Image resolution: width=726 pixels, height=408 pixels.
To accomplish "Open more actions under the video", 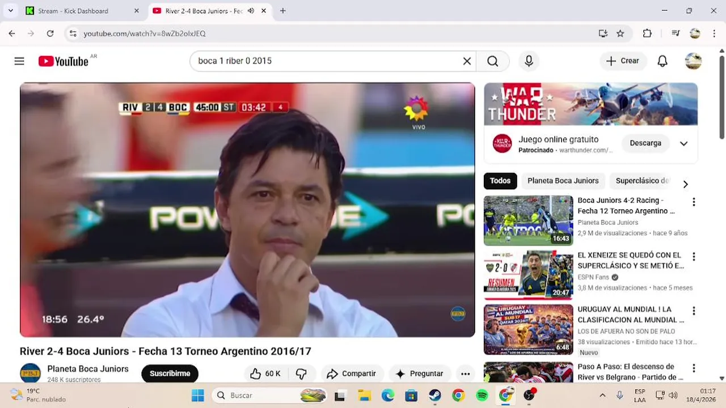I will (x=465, y=373).
